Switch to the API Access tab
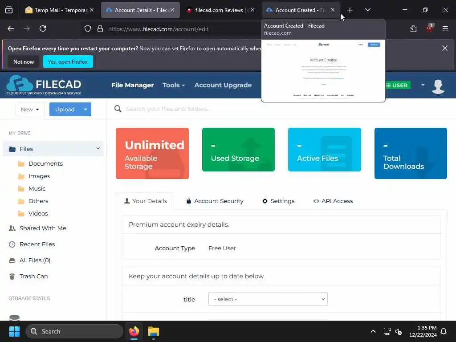 (333, 201)
